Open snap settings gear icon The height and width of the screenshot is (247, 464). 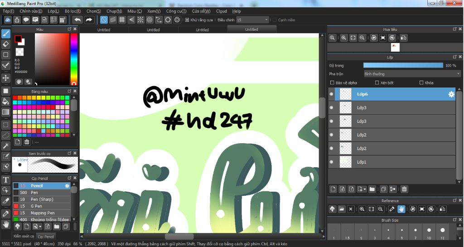[x=177, y=20]
